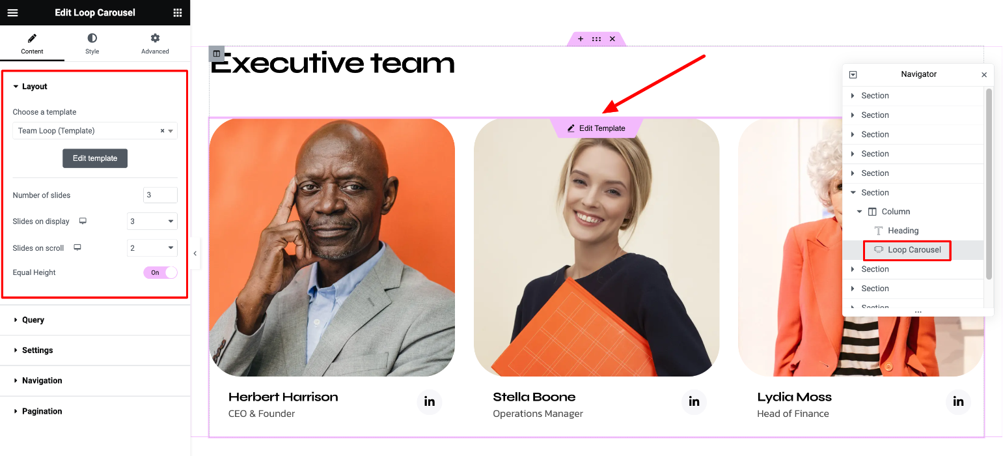Click the Navigator dock icon
Image resolution: width=1003 pixels, height=456 pixels.
pos(853,75)
